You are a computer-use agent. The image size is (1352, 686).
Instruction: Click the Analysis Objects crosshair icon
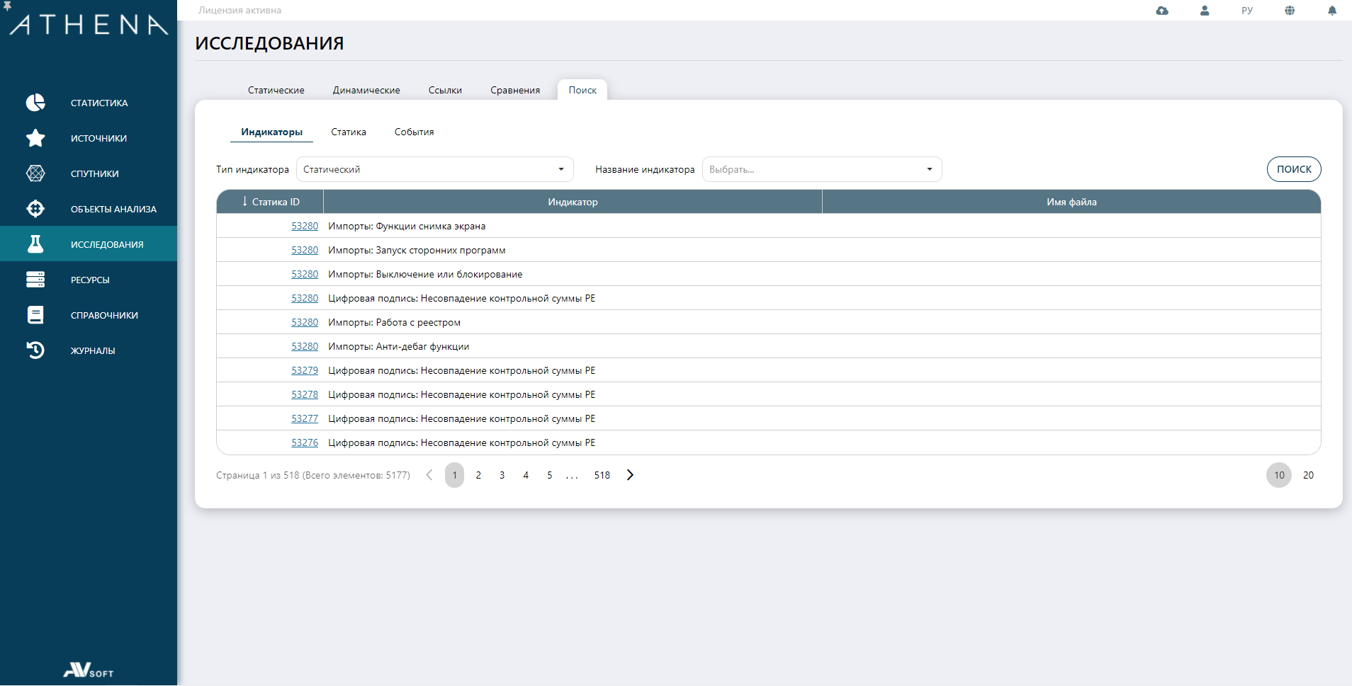click(35, 209)
